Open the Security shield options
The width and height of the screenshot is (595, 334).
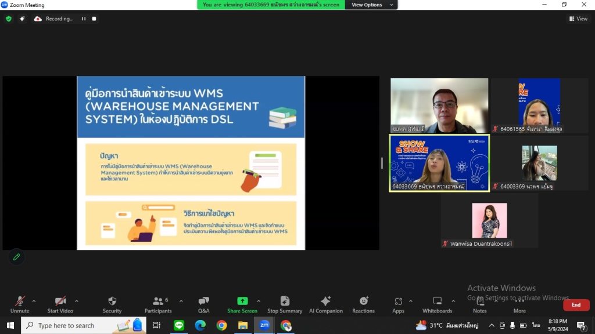click(112, 305)
